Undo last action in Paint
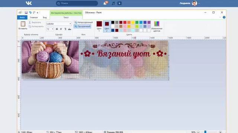The width and height of the screenshot is (238, 133). [x=30, y=13]
